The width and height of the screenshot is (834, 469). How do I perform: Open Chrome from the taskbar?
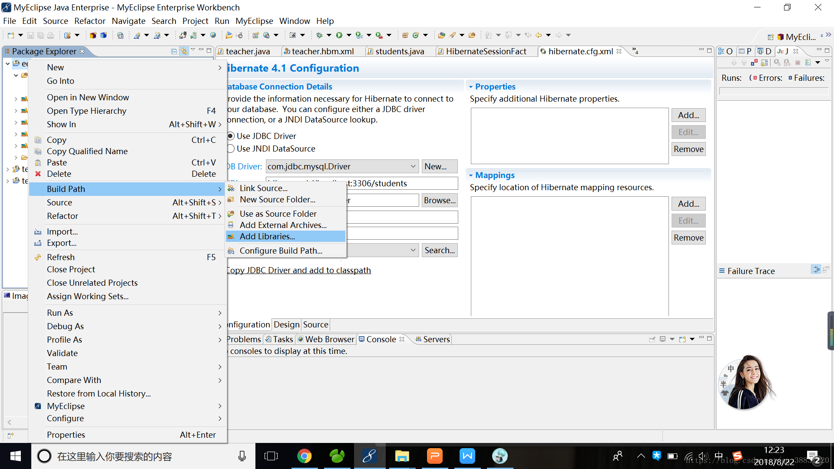point(304,456)
